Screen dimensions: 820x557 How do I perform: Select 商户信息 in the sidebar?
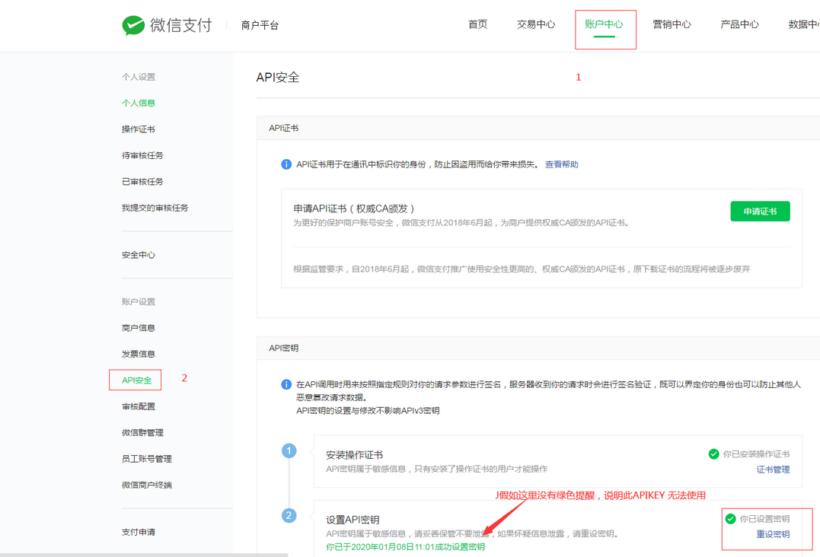pyautogui.click(x=139, y=328)
